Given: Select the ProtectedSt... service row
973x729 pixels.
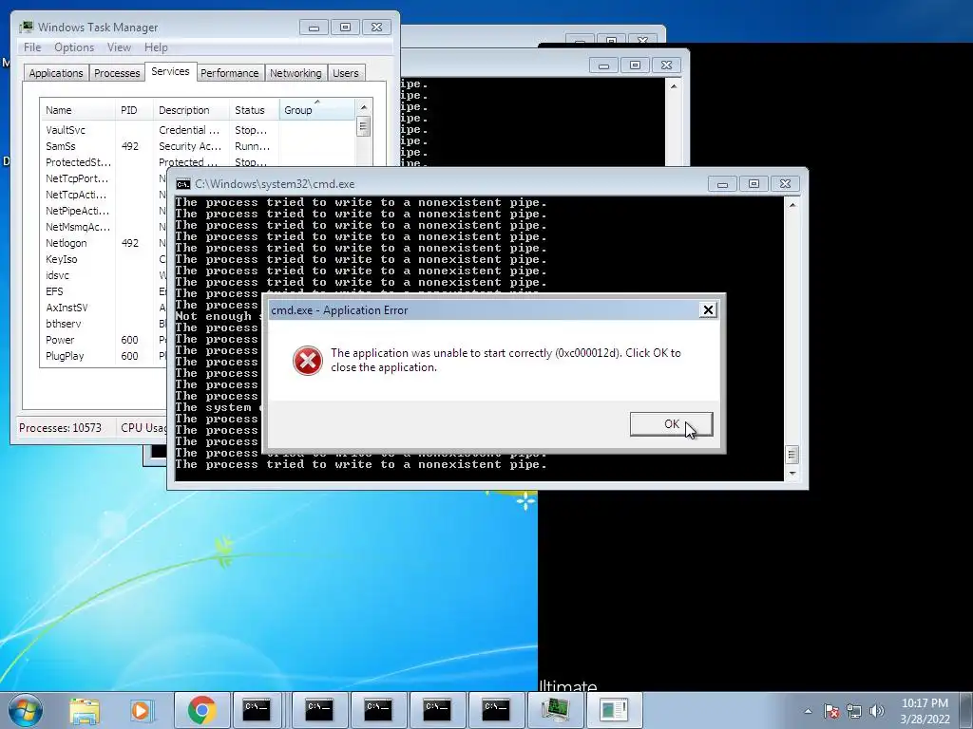Looking at the screenshot, I should pyautogui.click(x=198, y=162).
